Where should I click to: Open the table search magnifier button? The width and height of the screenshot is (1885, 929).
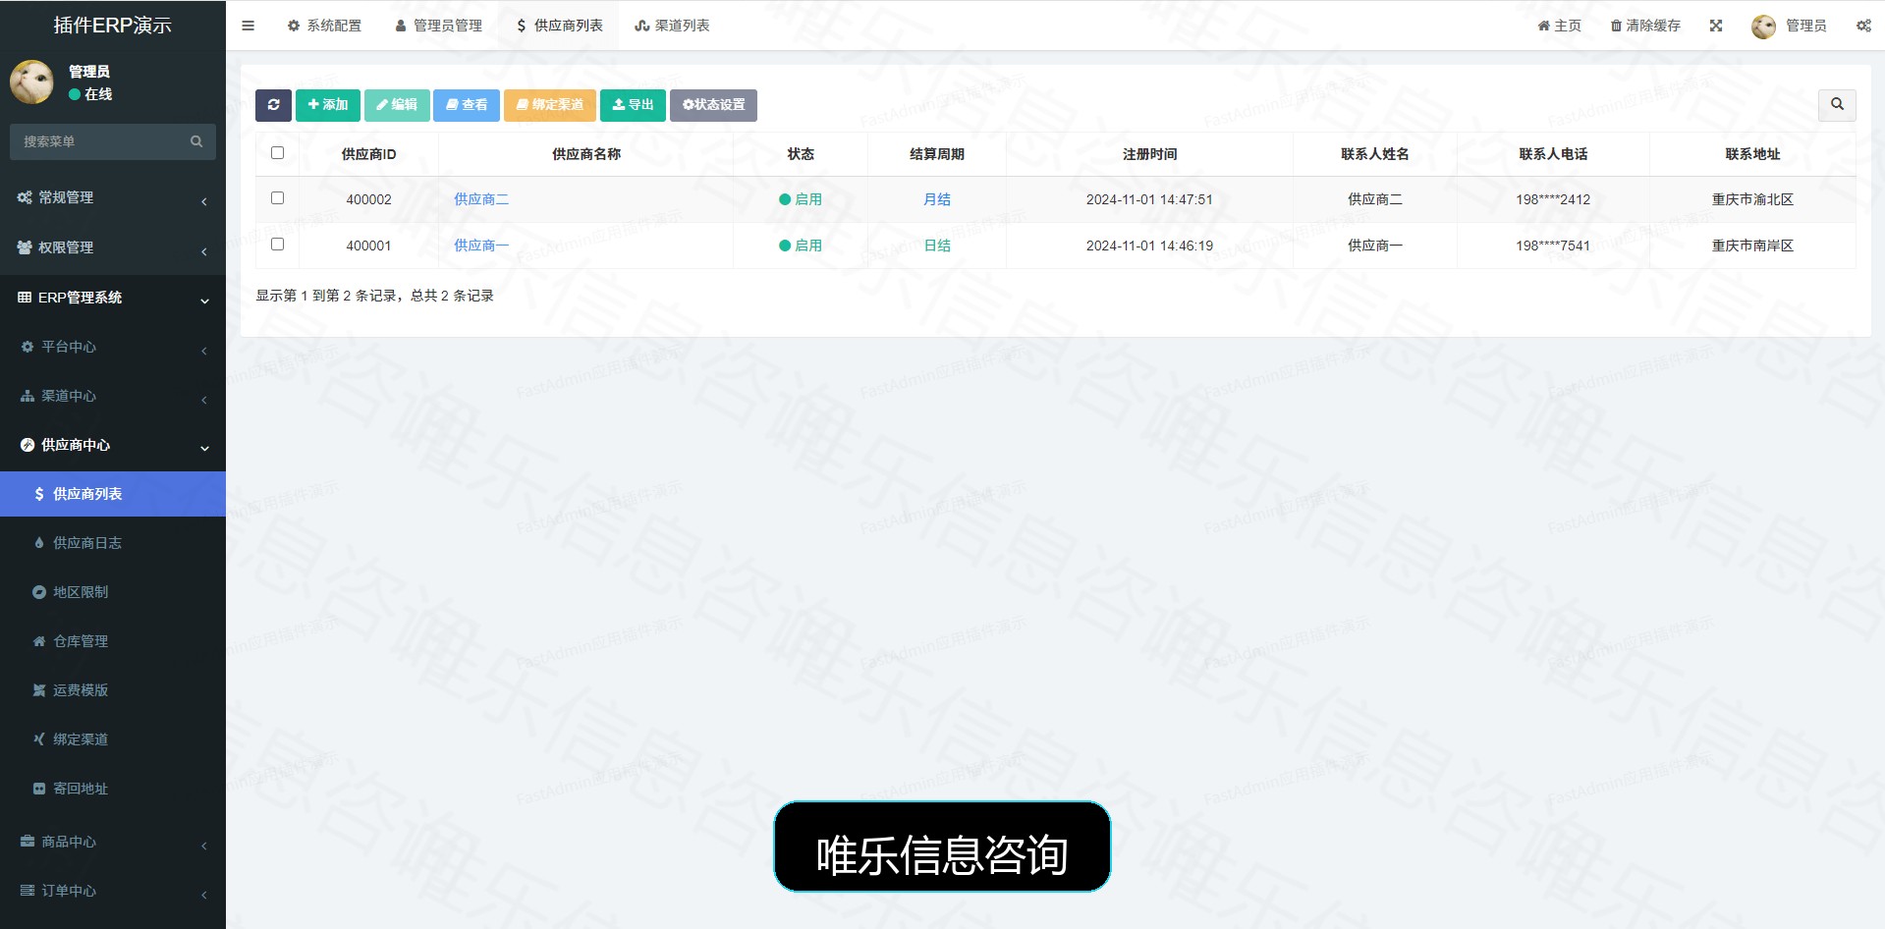[1837, 104]
